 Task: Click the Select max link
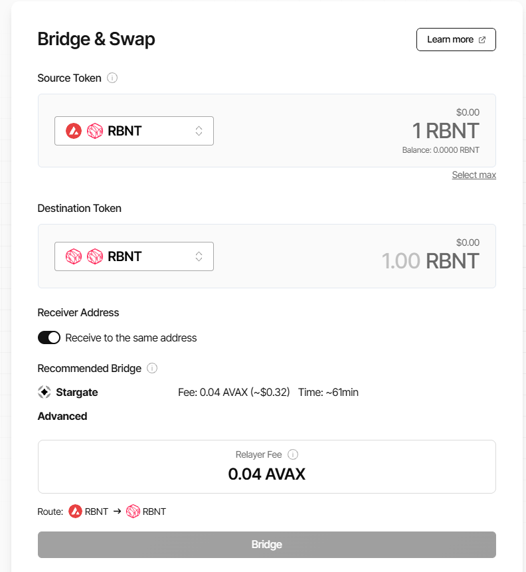(x=474, y=175)
